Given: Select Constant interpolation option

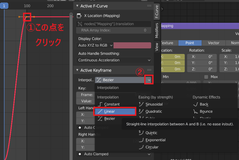Looking at the screenshot, I should click(112, 104).
